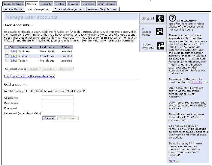Viewport: 212px width, 166px height.
Task: Click the Clustered status icon
Action: click(159, 19)
